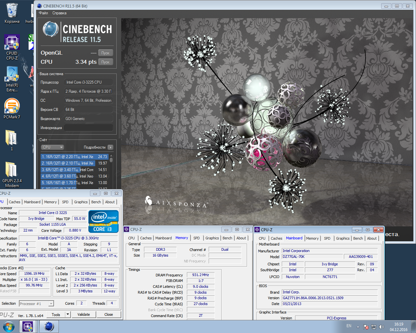Open the CPU ranking dropdown under Счёт

[x=52, y=147]
